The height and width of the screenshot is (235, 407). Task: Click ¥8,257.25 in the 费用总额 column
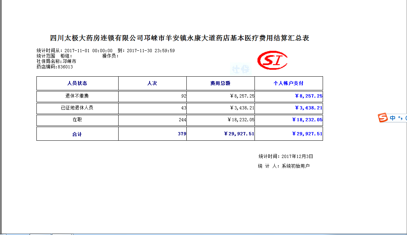point(242,96)
